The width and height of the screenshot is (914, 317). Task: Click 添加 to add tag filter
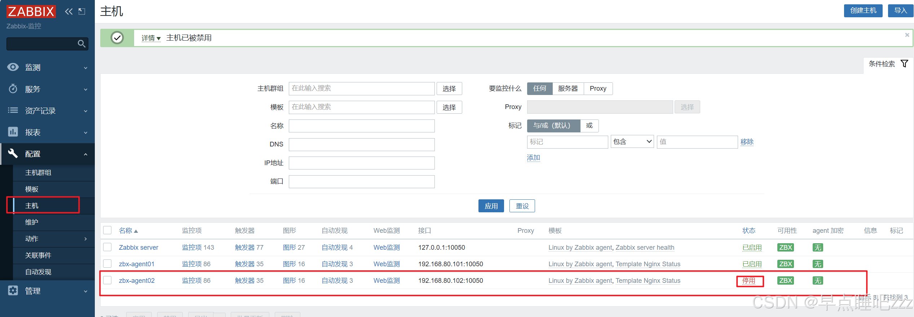point(533,158)
